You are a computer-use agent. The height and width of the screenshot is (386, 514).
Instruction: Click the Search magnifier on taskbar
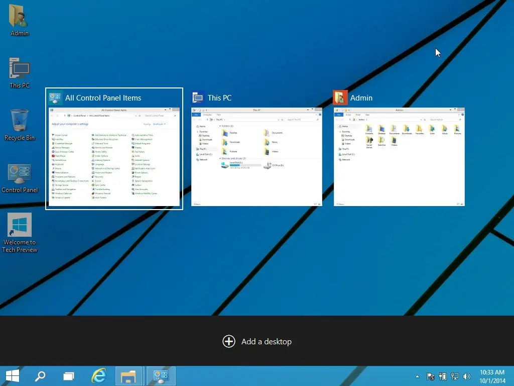(40, 376)
